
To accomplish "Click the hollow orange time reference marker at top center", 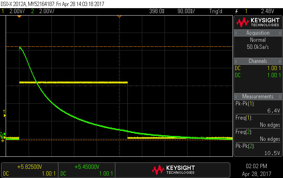I will [119, 17].
